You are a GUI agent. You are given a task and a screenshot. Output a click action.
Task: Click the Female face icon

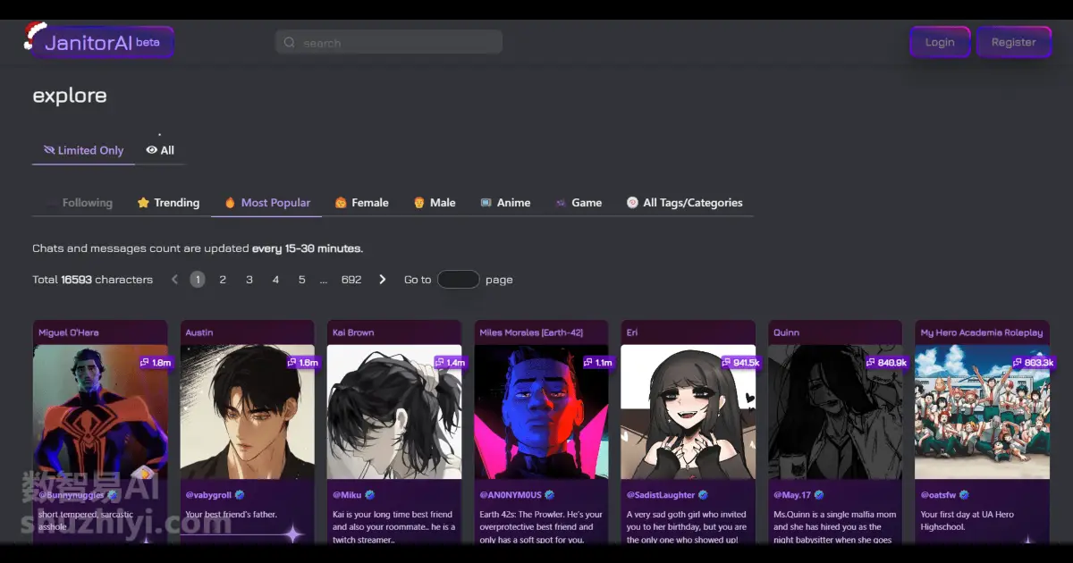click(x=341, y=203)
